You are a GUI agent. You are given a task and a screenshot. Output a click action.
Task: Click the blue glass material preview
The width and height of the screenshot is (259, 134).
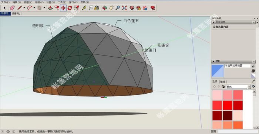[x=218, y=71]
